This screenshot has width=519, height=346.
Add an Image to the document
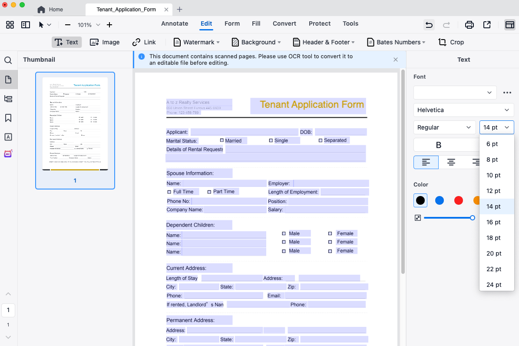pos(105,42)
